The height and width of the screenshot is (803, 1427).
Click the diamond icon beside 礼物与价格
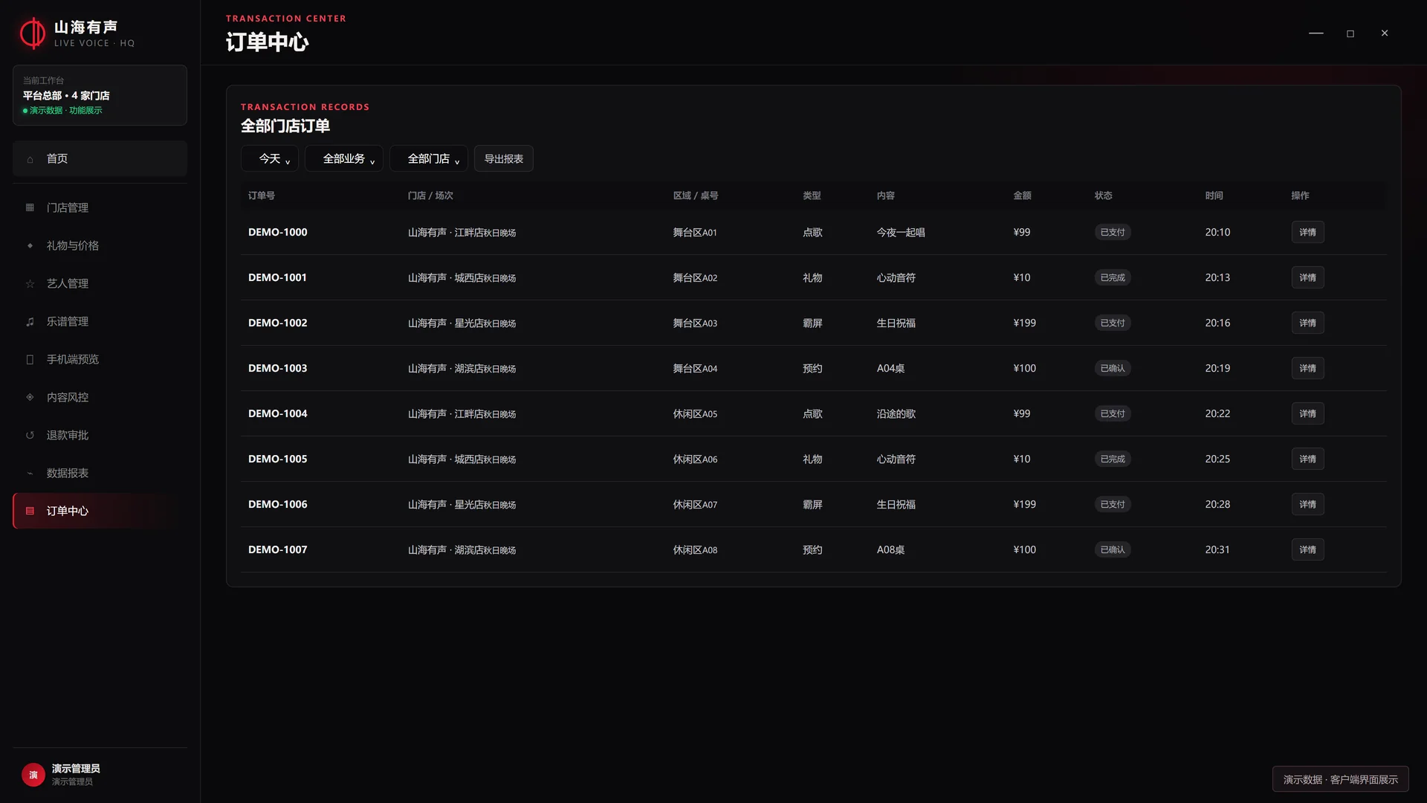30,245
